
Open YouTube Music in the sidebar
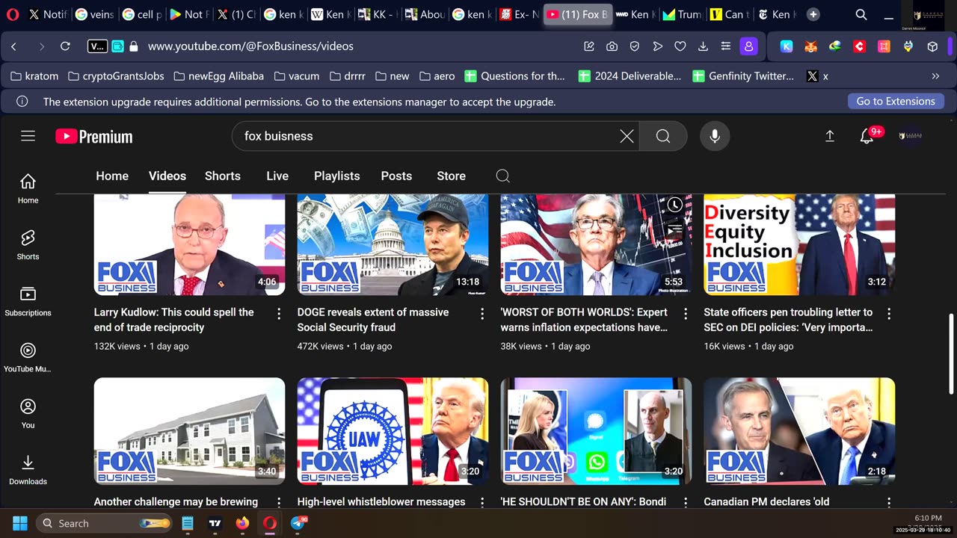(28, 357)
